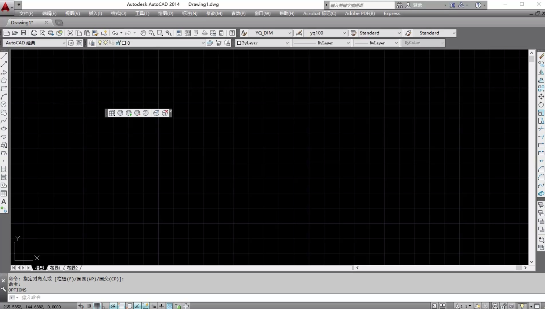545x309 pixels.
Task: Activate the Pan hand tool
Action: pyautogui.click(x=143, y=33)
